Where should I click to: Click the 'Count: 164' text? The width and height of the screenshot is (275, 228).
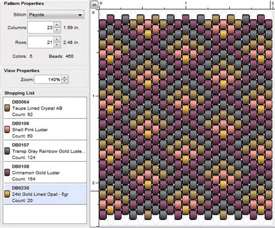point(24,179)
